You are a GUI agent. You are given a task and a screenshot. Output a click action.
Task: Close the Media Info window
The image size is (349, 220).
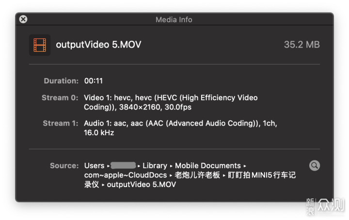click(x=23, y=19)
